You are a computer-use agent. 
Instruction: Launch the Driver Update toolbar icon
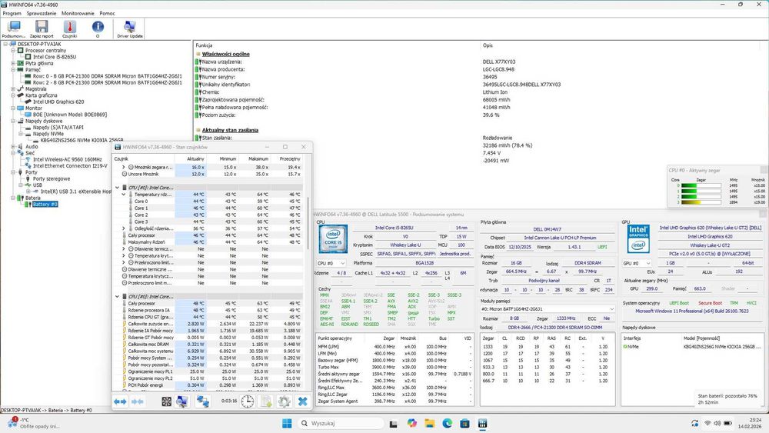(130, 29)
